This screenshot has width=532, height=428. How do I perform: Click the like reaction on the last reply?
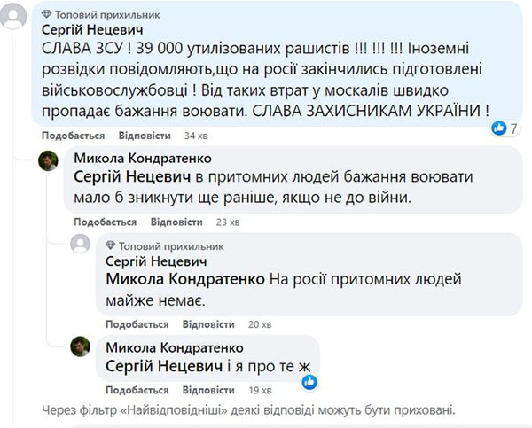click(309, 381)
